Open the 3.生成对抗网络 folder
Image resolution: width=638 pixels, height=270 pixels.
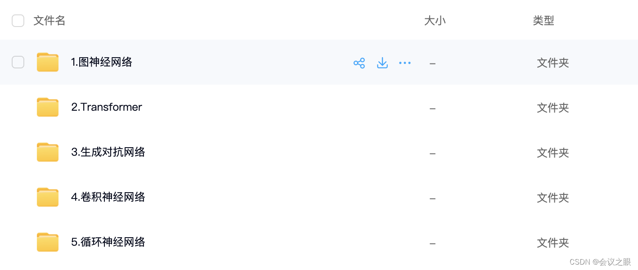[108, 152]
